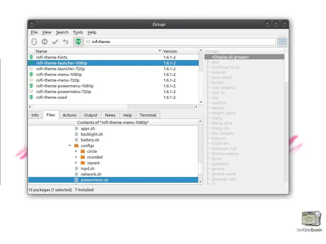Switch to the Output tab

coord(91,115)
